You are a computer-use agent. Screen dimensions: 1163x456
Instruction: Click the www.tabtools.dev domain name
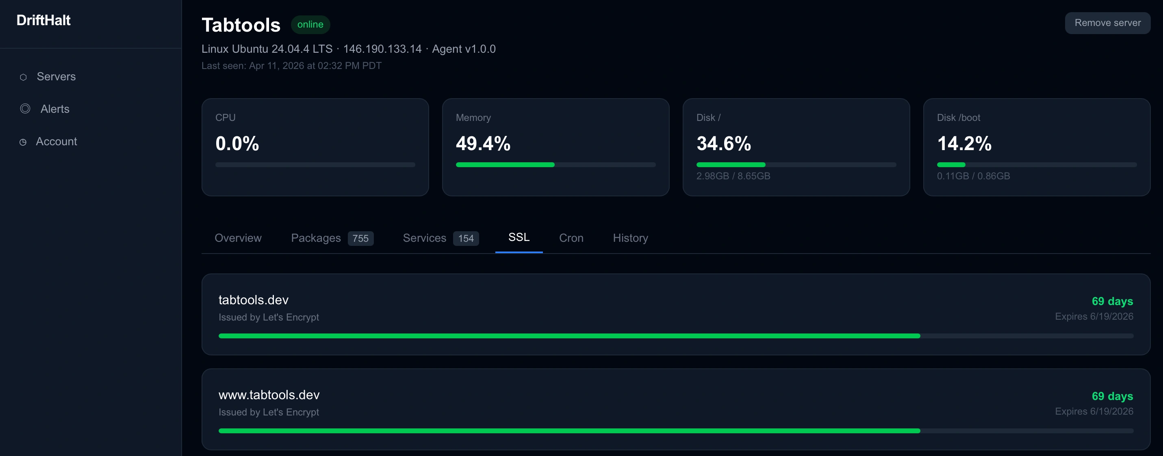(x=269, y=395)
